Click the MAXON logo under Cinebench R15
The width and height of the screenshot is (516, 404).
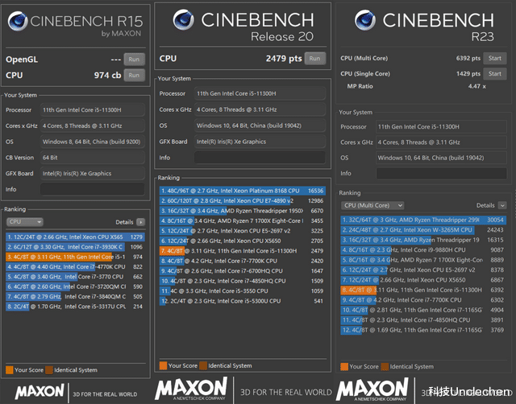tap(40, 392)
